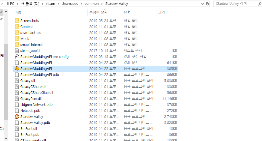Click the search magnifier icon
The height and width of the screenshot is (141, 262).
pyautogui.click(x=259, y=4)
